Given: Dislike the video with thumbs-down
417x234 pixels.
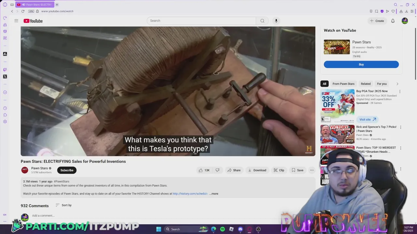Looking at the screenshot, I should (217, 170).
